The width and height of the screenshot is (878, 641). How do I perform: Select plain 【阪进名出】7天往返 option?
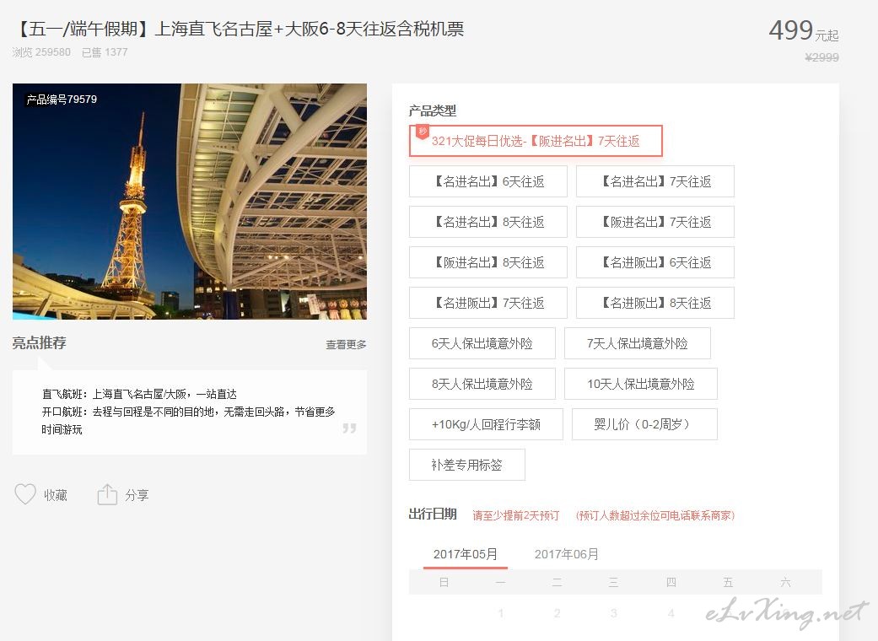[x=655, y=223]
